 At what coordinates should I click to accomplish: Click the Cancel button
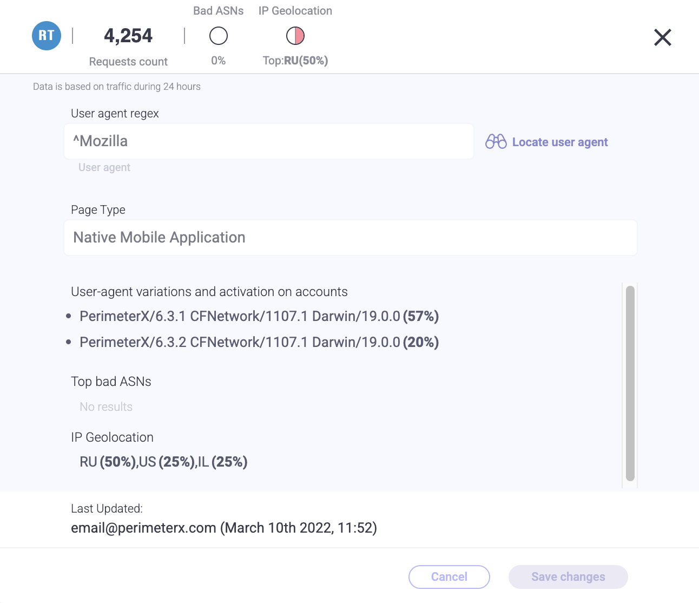(449, 577)
